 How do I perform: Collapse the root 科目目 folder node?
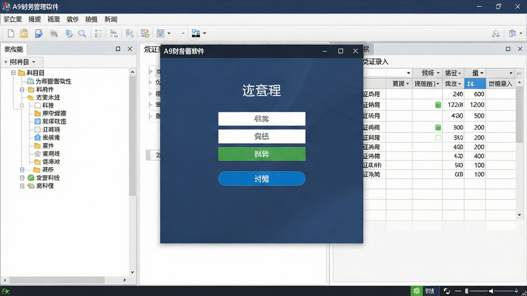click(13, 72)
